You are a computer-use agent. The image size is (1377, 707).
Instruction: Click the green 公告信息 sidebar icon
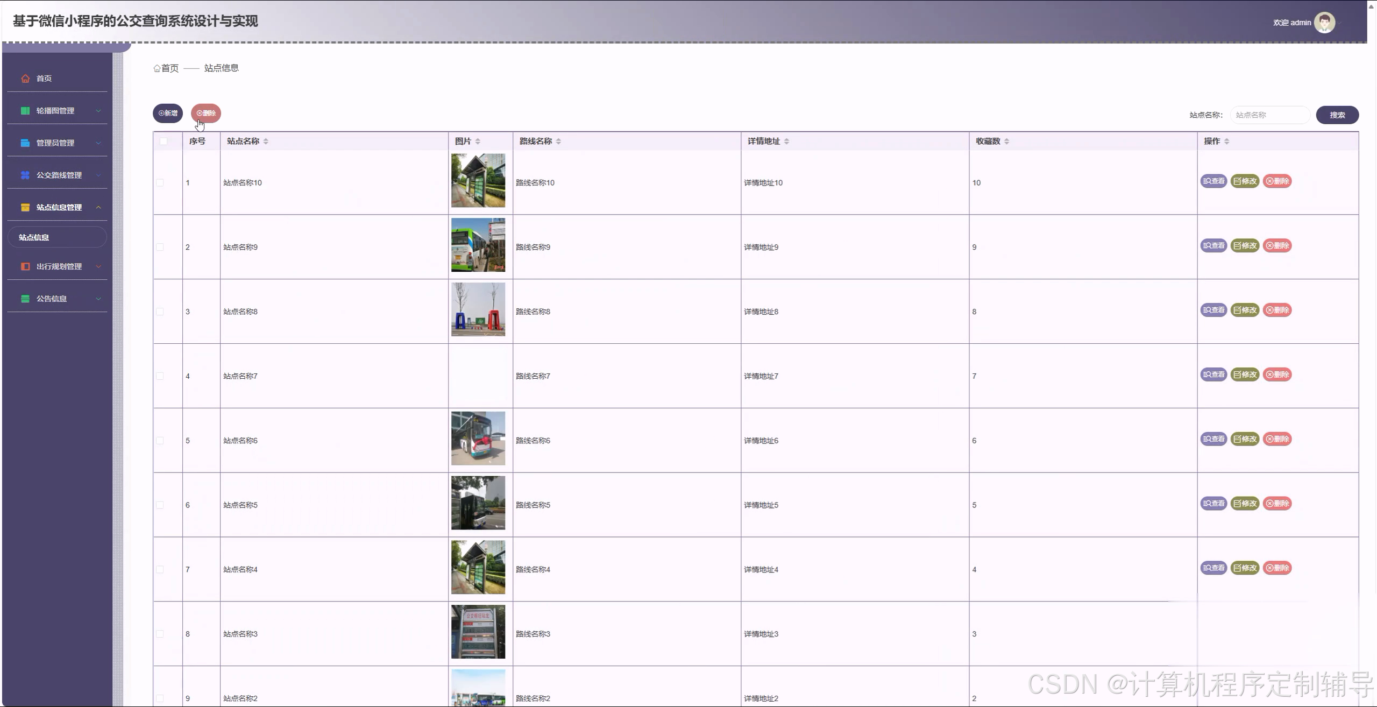tap(25, 299)
